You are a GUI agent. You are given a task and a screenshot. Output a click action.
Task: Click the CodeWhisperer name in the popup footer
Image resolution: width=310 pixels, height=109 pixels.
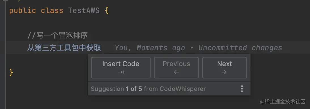click(183, 89)
